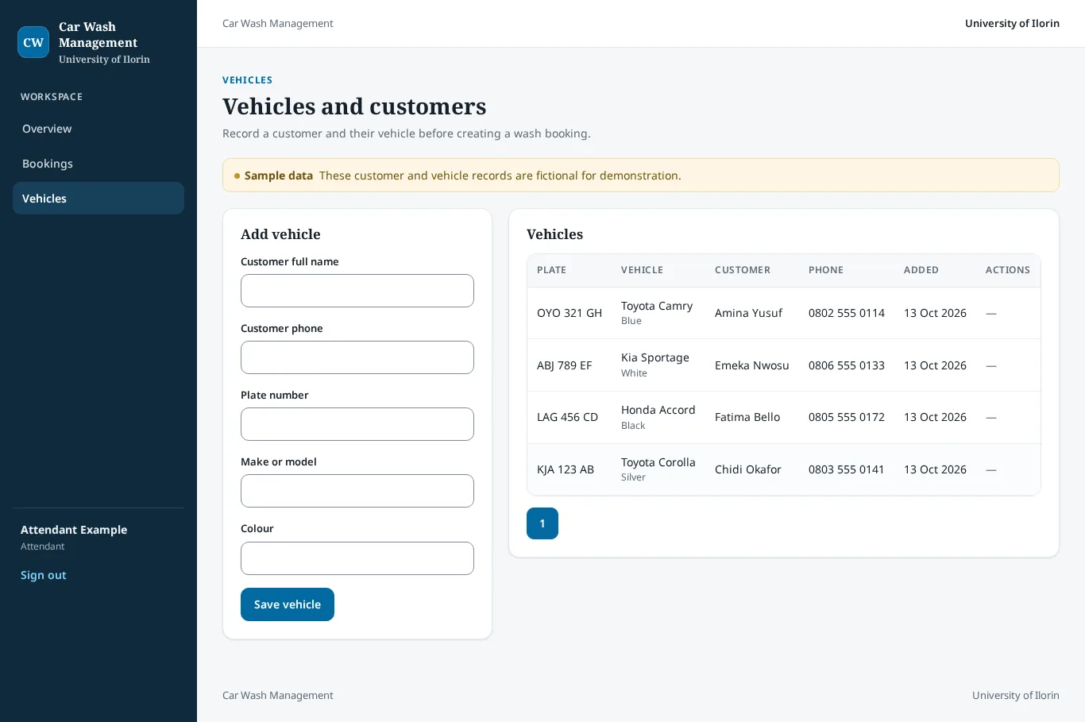Screen dimensions: 1085x722
Task: Click the Colour input field
Action: 357,558
